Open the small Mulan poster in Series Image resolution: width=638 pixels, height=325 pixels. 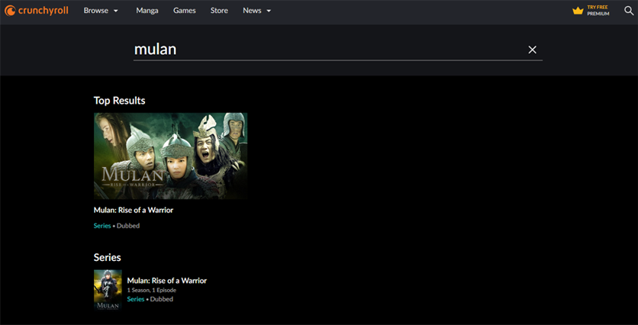108,290
